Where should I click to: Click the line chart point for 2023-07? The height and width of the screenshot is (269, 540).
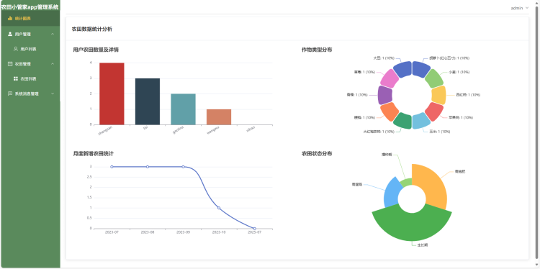point(112,167)
